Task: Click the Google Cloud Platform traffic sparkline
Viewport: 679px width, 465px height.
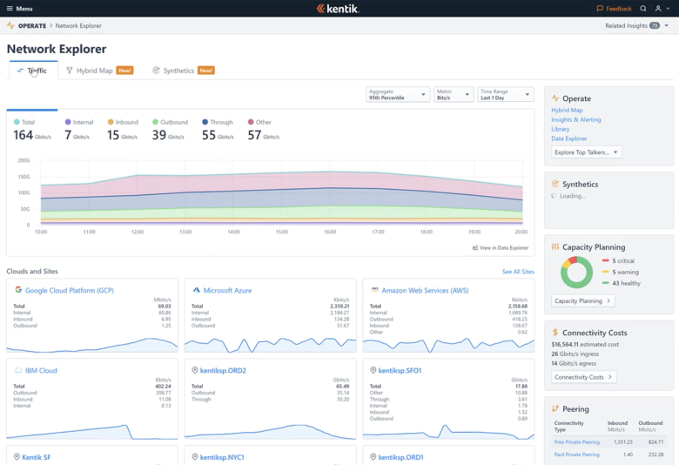Action: tap(91, 345)
